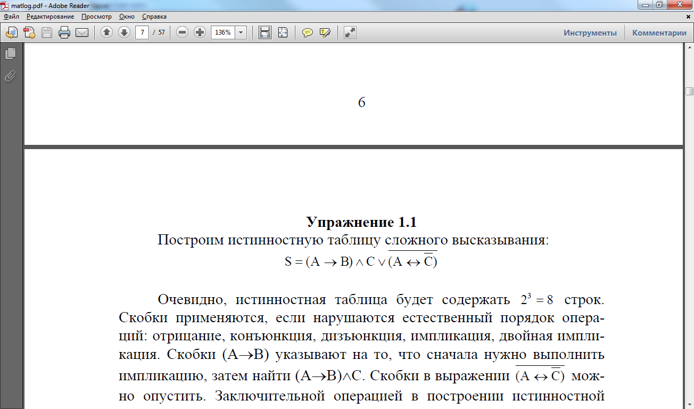
Task: Add a sticky note comment icon
Action: coord(307,32)
